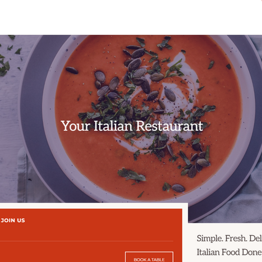This screenshot has height=262, width=262.
Task: Select the JOIN US heading
Action: click(13, 220)
